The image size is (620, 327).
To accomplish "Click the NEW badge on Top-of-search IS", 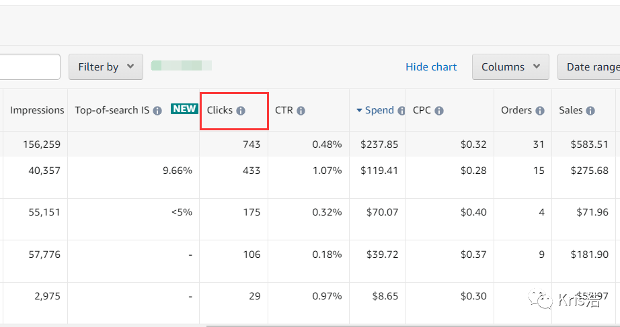I will coord(184,109).
